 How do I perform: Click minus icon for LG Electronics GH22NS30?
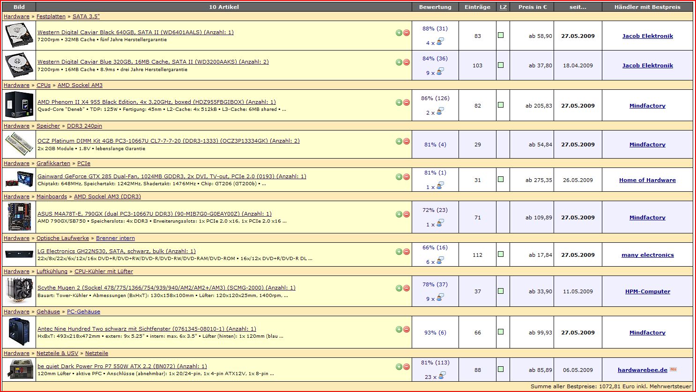click(x=407, y=252)
